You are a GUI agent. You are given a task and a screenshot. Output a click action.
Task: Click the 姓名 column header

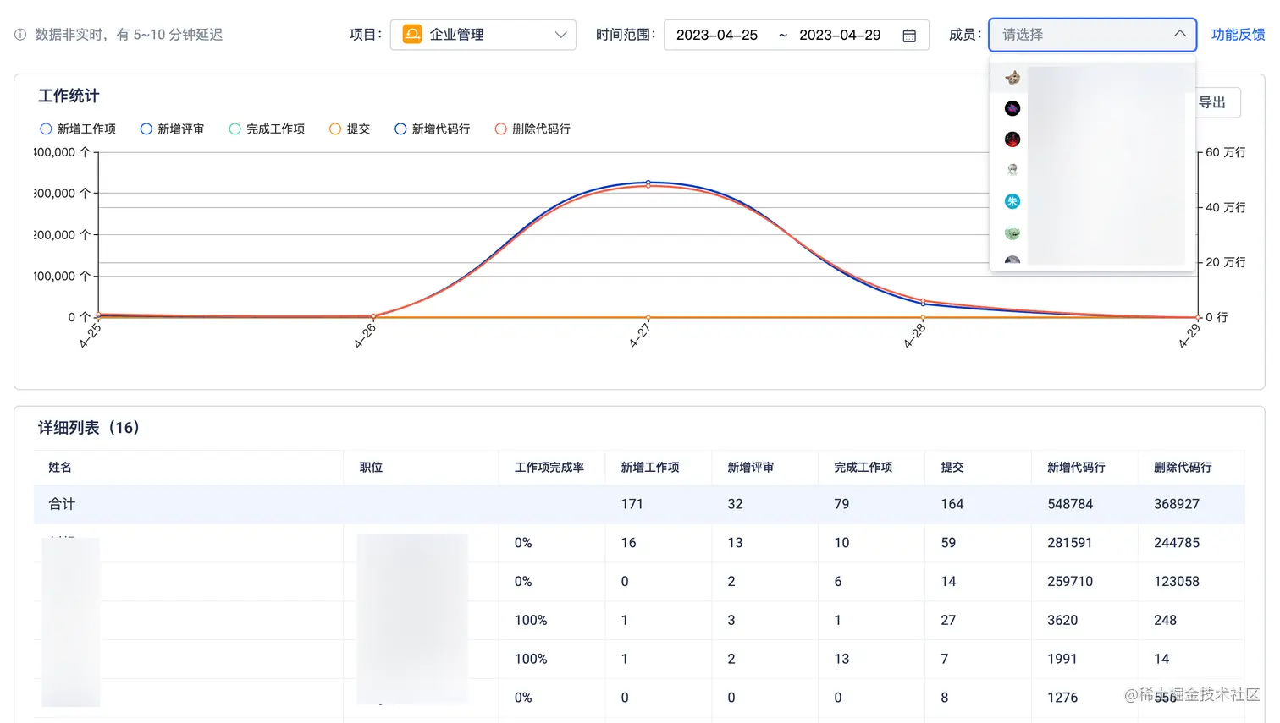60,468
